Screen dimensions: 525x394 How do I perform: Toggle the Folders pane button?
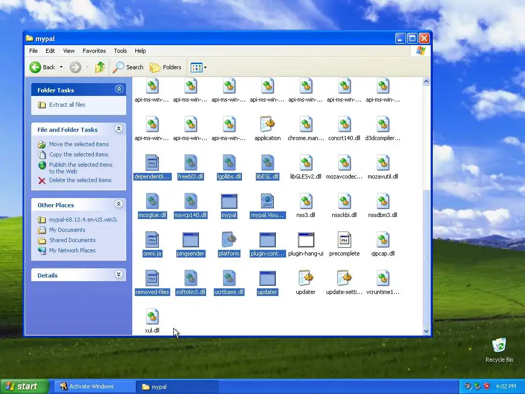point(166,67)
